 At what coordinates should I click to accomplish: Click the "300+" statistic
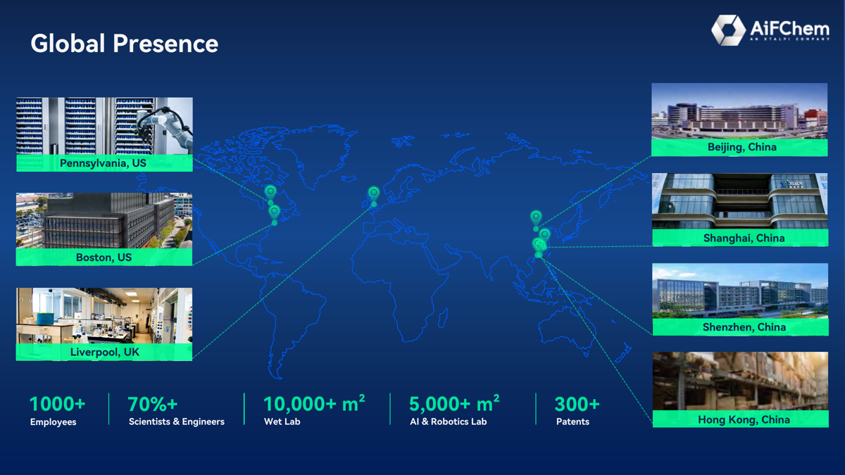(577, 404)
